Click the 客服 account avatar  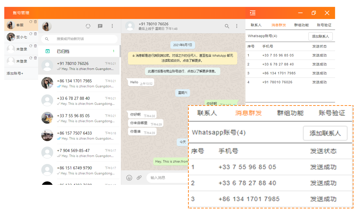11,25
